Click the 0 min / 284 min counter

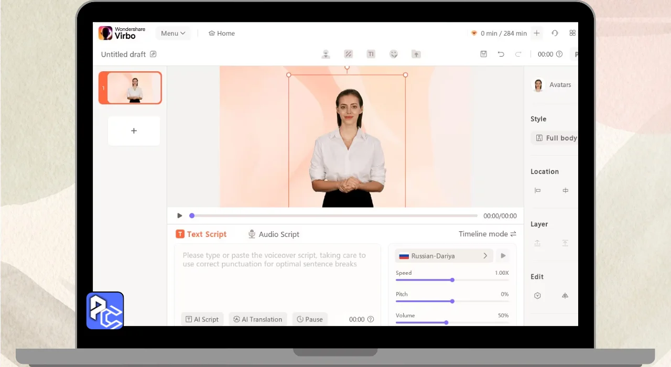point(503,33)
